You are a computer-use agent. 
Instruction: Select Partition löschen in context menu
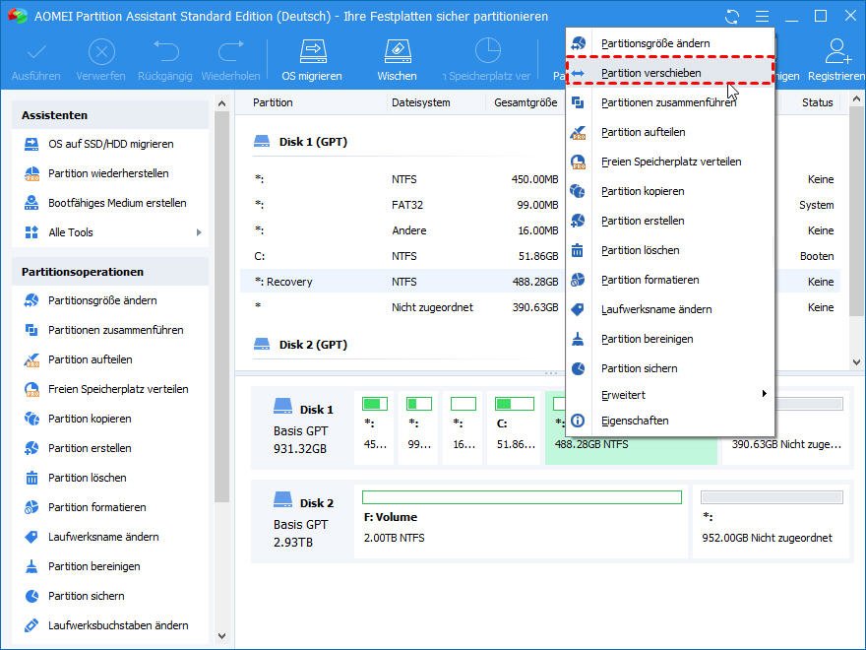670,250
